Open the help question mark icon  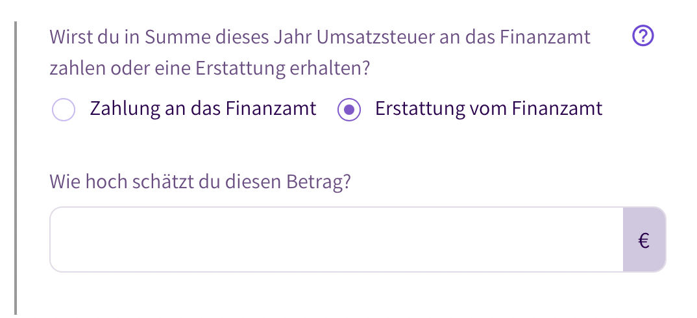point(642,36)
